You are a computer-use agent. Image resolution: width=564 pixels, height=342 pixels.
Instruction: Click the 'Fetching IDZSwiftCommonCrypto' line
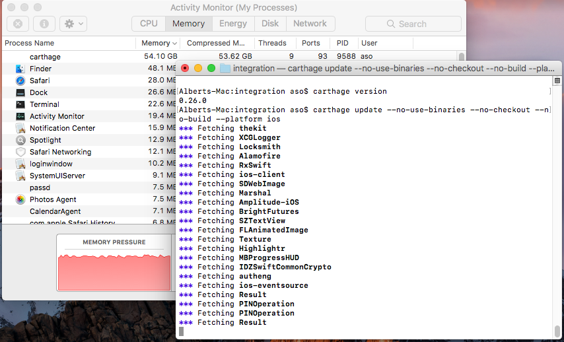coord(255,267)
